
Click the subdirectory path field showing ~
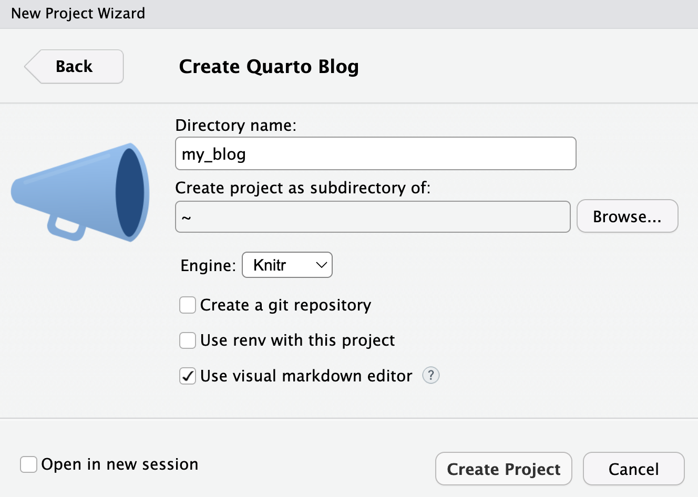point(372,216)
